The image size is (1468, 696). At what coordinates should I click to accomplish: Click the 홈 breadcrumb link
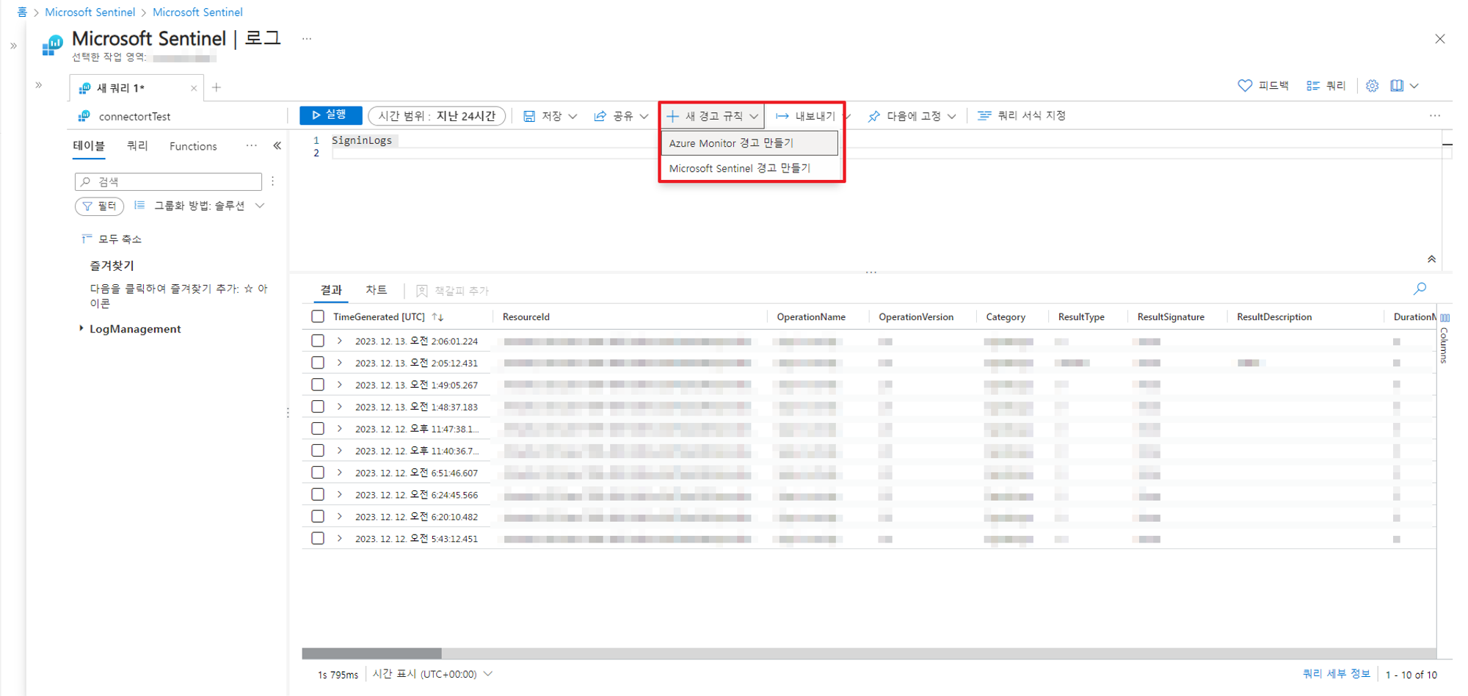[22, 12]
